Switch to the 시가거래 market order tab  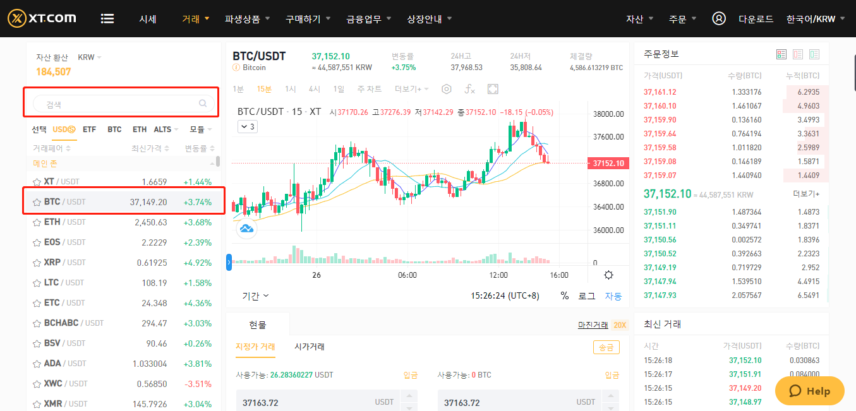click(310, 347)
